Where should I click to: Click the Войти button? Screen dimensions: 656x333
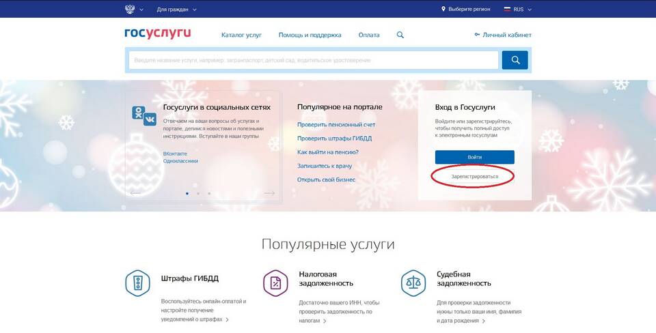click(474, 157)
